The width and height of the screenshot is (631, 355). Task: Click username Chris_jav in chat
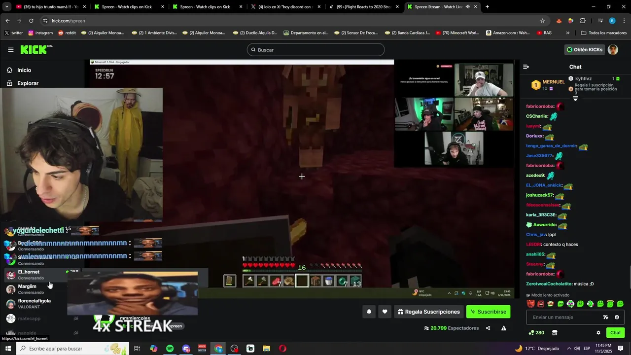click(x=536, y=235)
